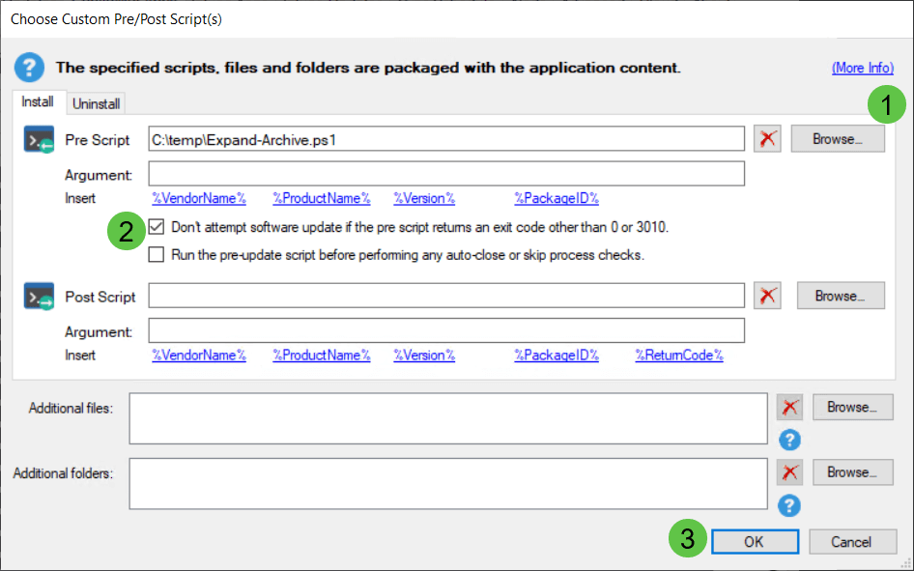Clear the Post Script path with red X
Screen dimensions: 914x571
[x=767, y=296]
